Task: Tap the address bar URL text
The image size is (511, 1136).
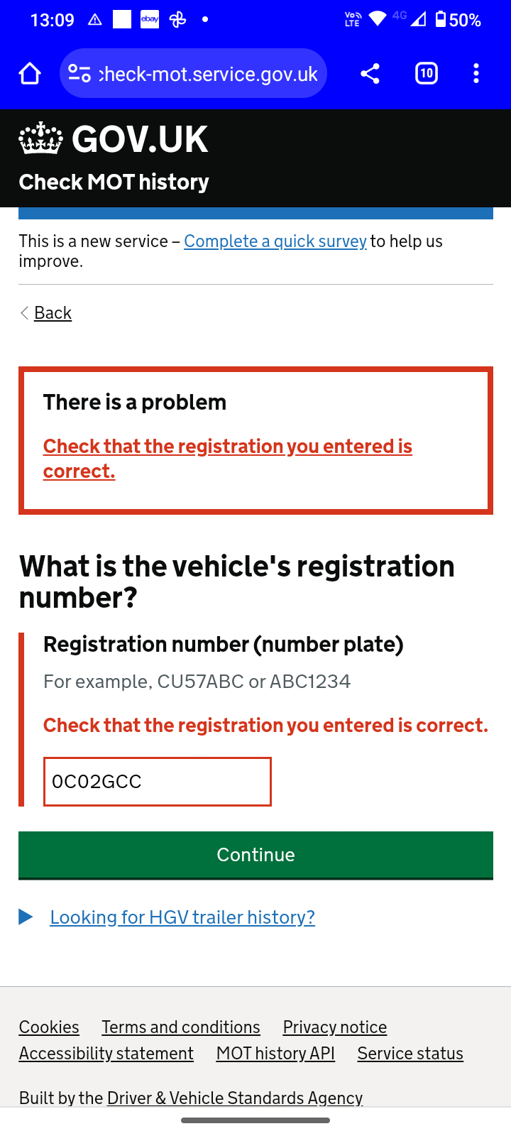Action: coord(209,74)
